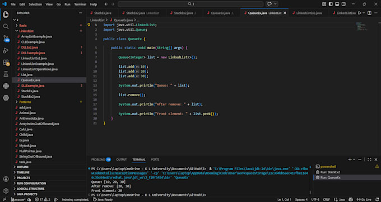
Task: Open the Run and Debug view
Action: 6,50
